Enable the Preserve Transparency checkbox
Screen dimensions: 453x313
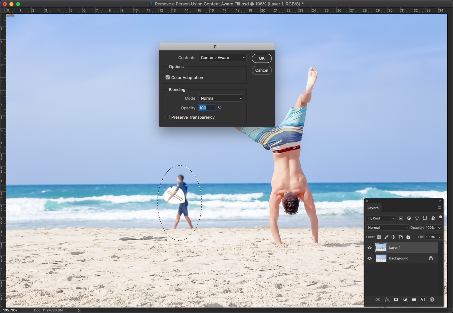[168, 117]
